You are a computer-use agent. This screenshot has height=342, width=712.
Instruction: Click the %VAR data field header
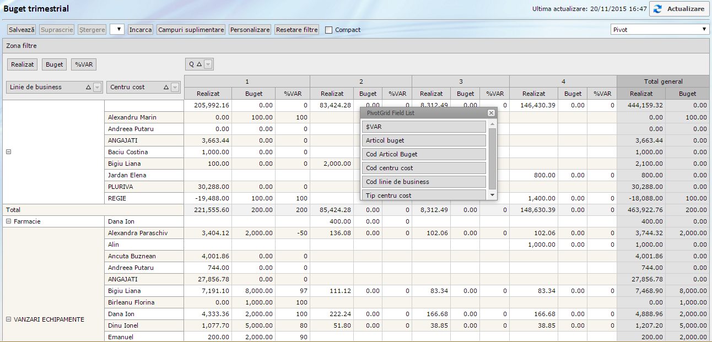pyautogui.click(x=84, y=64)
